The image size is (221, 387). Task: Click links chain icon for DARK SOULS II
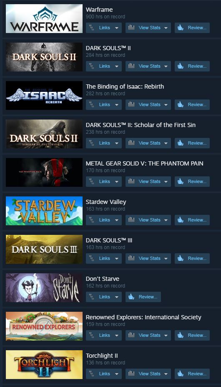[91, 66]
